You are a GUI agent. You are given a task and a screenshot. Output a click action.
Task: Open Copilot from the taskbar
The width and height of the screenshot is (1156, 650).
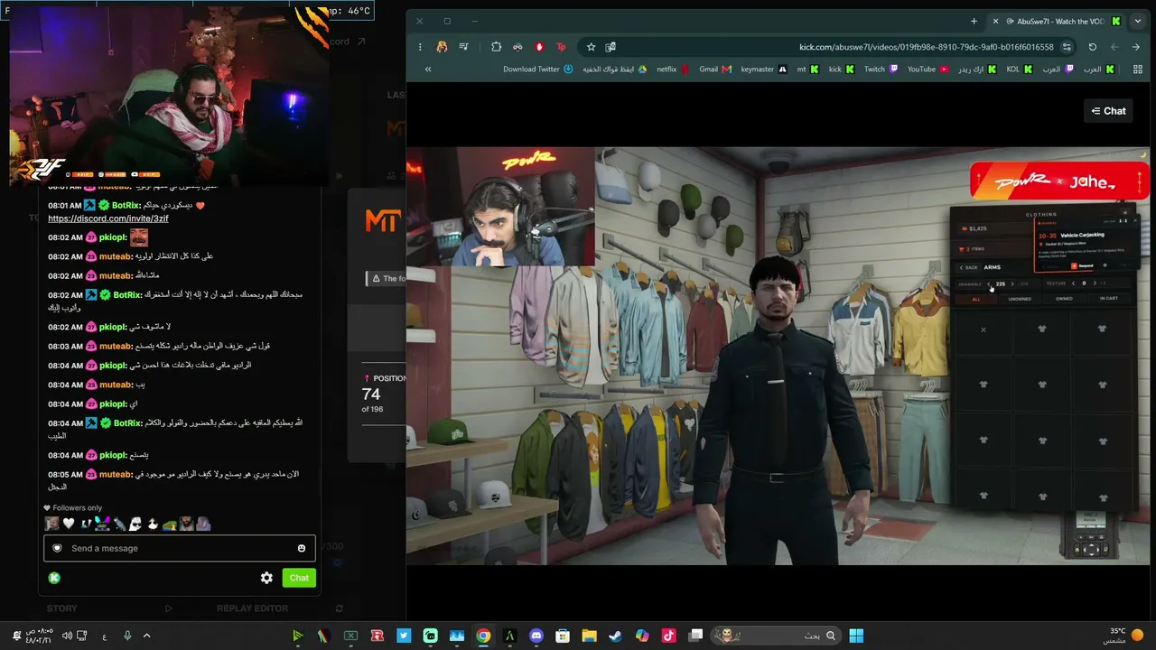(642, 636)
